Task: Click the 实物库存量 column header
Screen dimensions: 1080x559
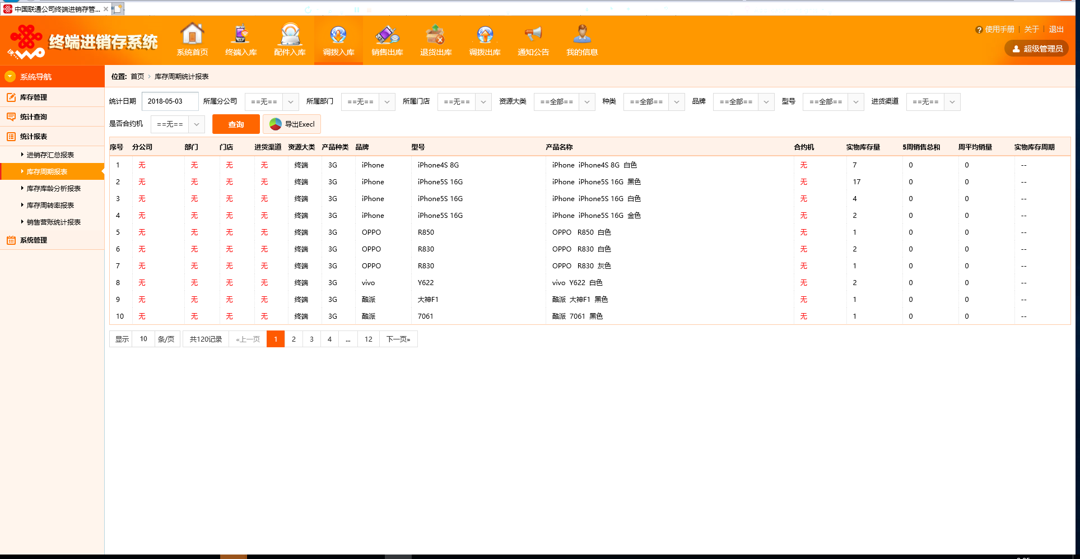Action: pos(863,147)
